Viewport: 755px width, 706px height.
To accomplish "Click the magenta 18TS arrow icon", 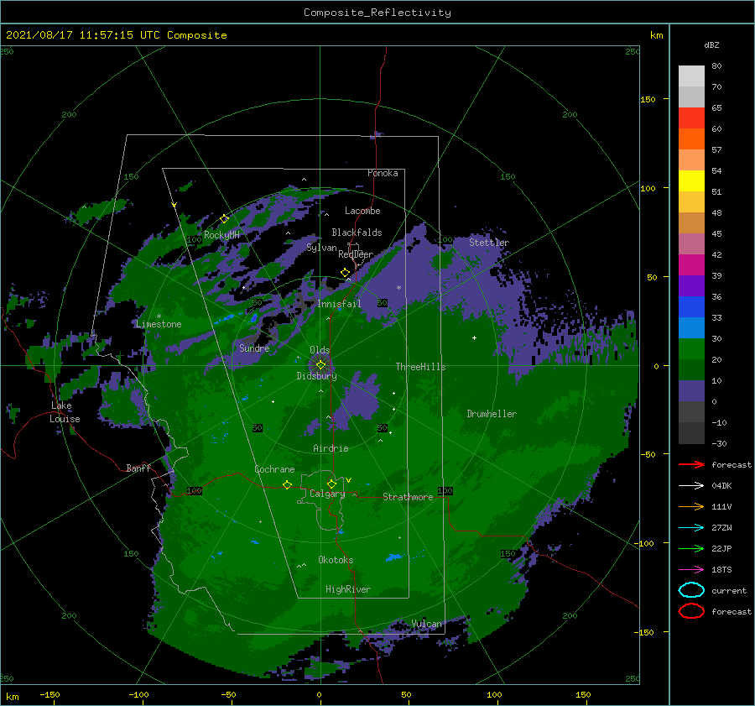I will (x=691, y=570).
